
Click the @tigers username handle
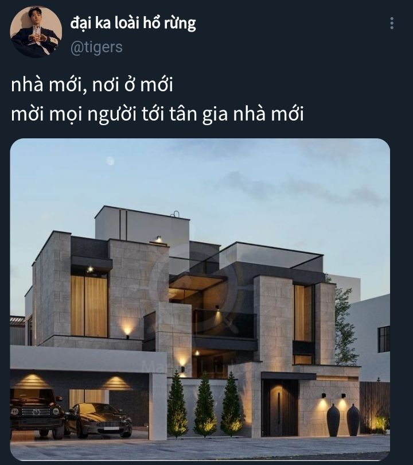point(96,48)
